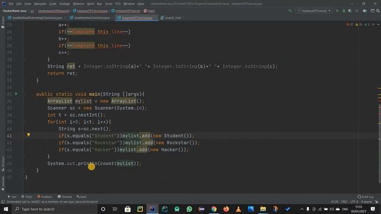Click the Debug bug icon
Image resolution: width=381 pixels, height=214 pixels.
point(343,11)
